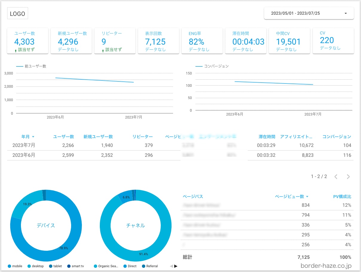Click the ENG率 scorecard showing 82%
Screen dimensions: 361x272
[202, 41]
